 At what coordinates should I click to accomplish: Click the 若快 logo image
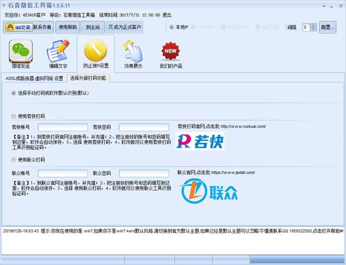coord(200,141)
